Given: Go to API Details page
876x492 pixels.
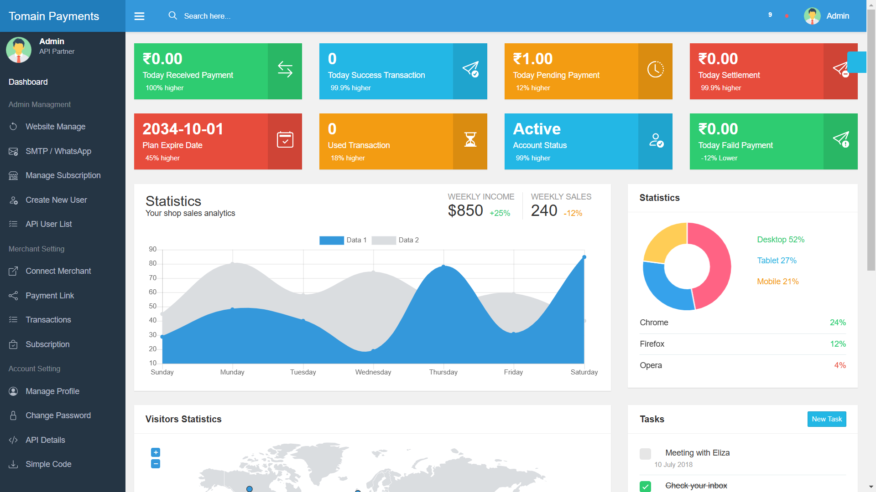Looking at the screenshot, I should pyautogui.click(x=45, y=440).
